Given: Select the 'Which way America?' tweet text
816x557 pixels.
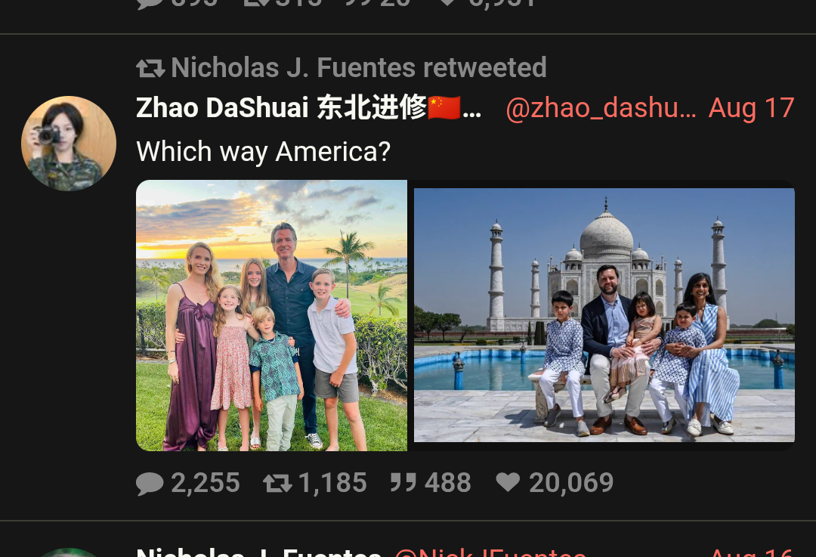Looking at the screenshot, I should click(264, 151).
